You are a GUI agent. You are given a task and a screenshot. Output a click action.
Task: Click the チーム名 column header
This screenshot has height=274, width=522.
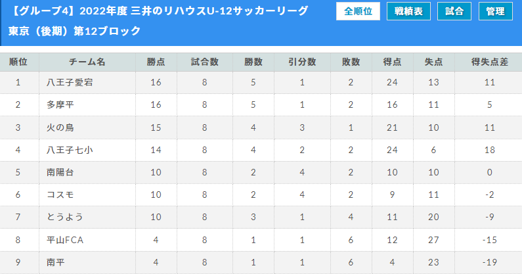coord(87,62)
